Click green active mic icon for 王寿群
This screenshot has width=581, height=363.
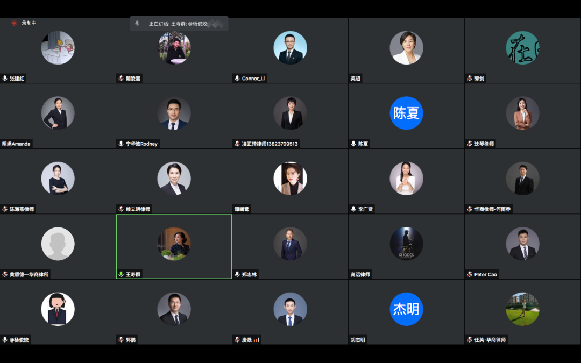pos(121,274)
